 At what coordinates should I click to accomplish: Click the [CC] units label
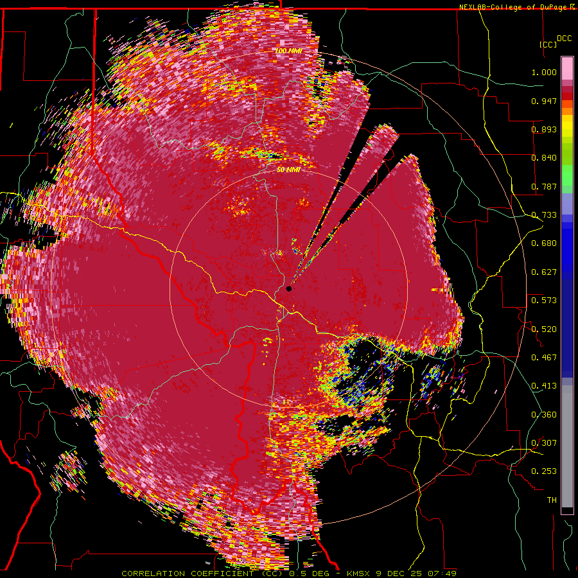click(x=548, y=44)
